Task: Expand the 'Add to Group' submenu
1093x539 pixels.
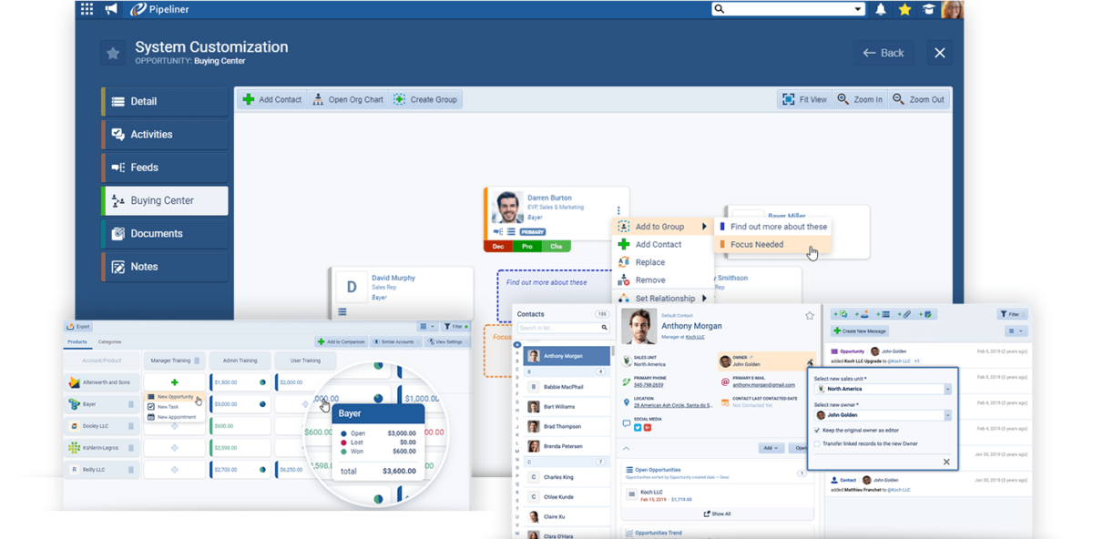Action: click(x=662, y=226)
